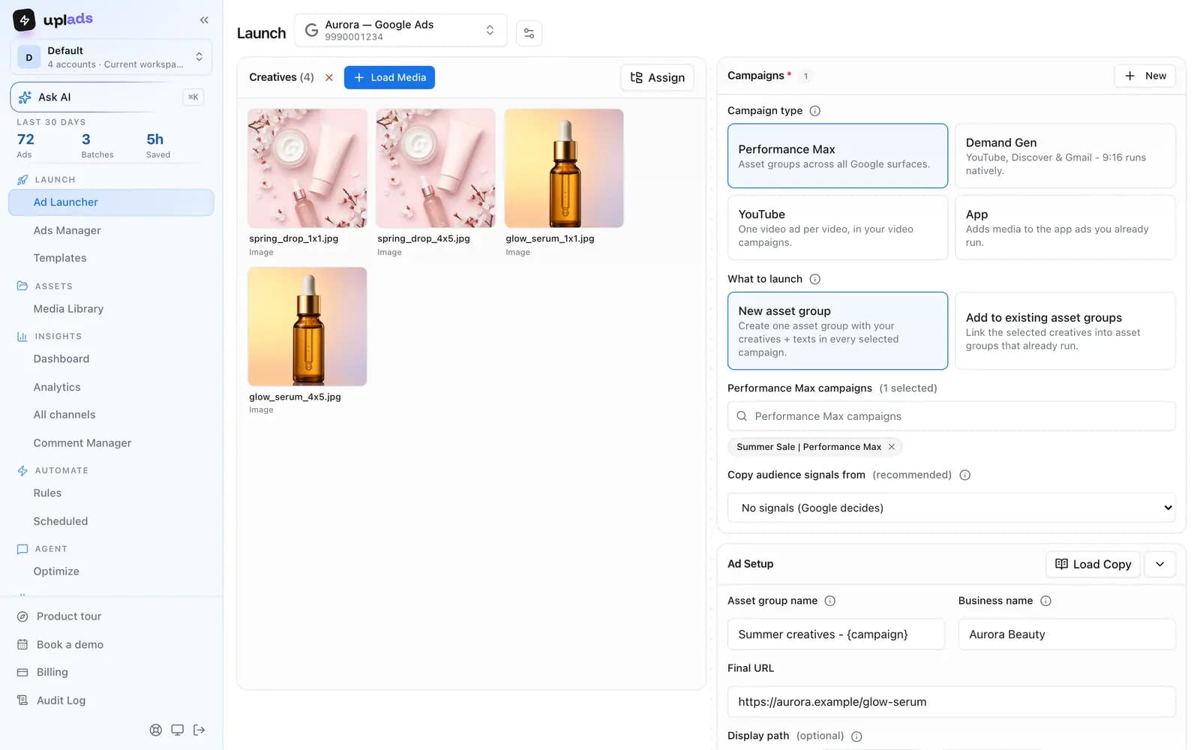Click Business name info icon
The height and width of the screenshot is (750, 1200).
[1045, 601]
